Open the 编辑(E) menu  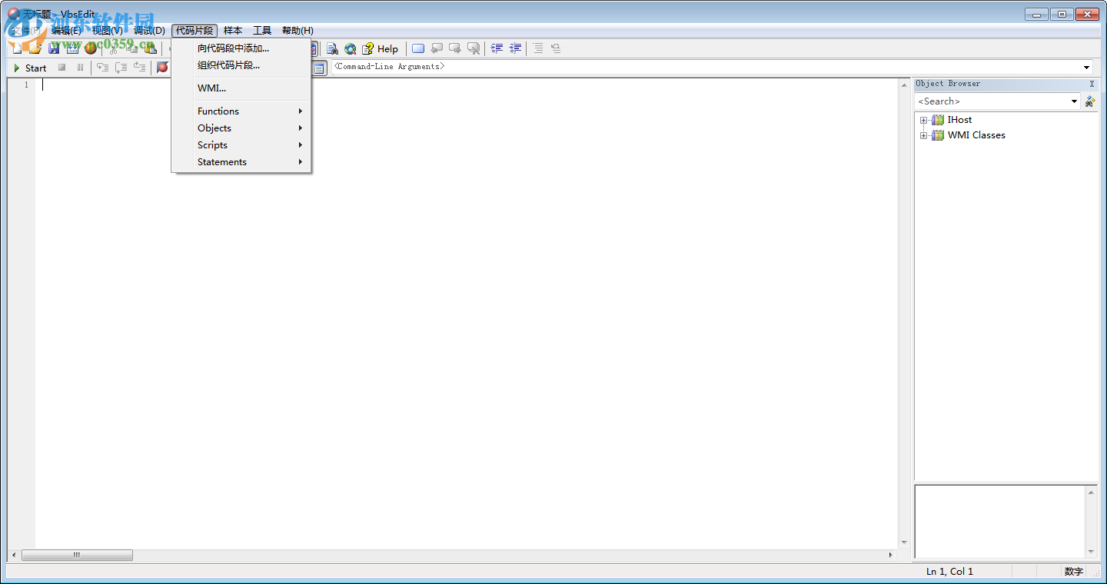tap(66, 31)
